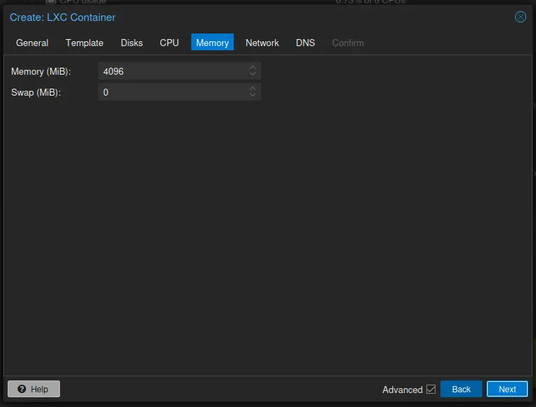The image size is (536, 407).
Task: Decrease Memory value with down arrow
Action: [x=253, y=73]
